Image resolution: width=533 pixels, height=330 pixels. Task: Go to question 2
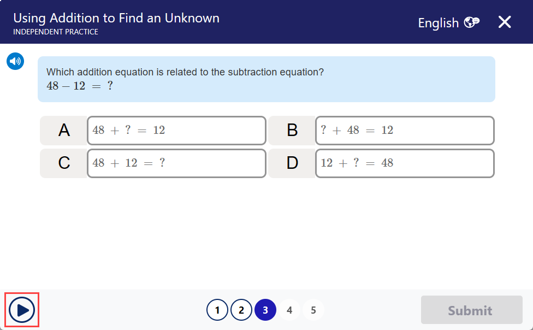241,310
